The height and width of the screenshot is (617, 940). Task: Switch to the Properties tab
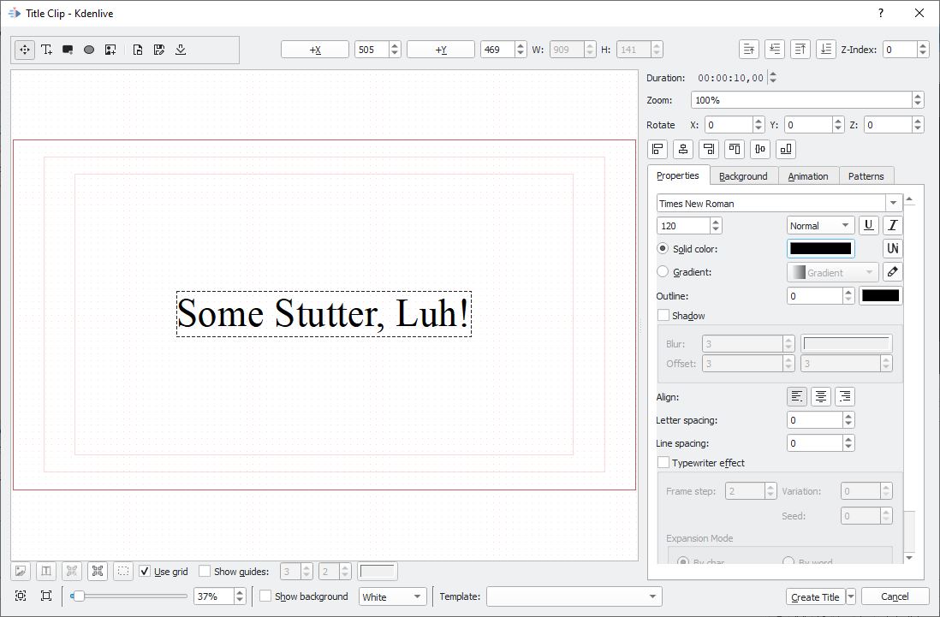678,175
